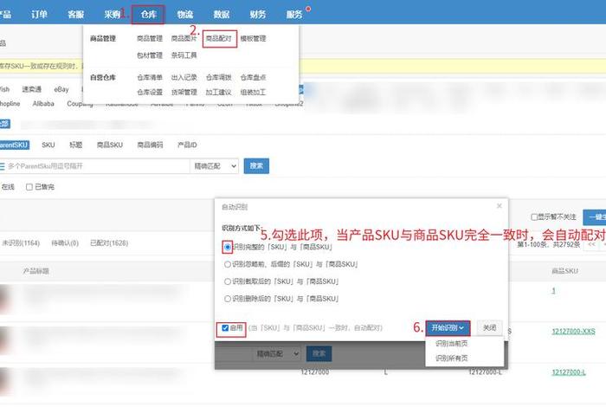The width and height of the screenshot is (606, 407).
Task: Open the 订单 top menu
Action: pyautogui.click(x=39, y=15)
